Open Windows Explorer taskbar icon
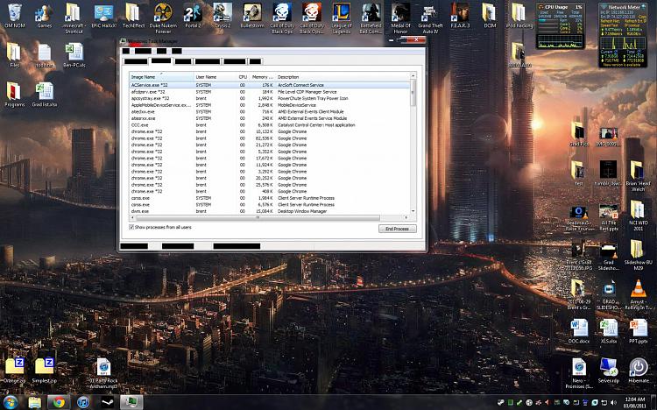This screenshot has height=410, width=657. (x=34, y=402)
